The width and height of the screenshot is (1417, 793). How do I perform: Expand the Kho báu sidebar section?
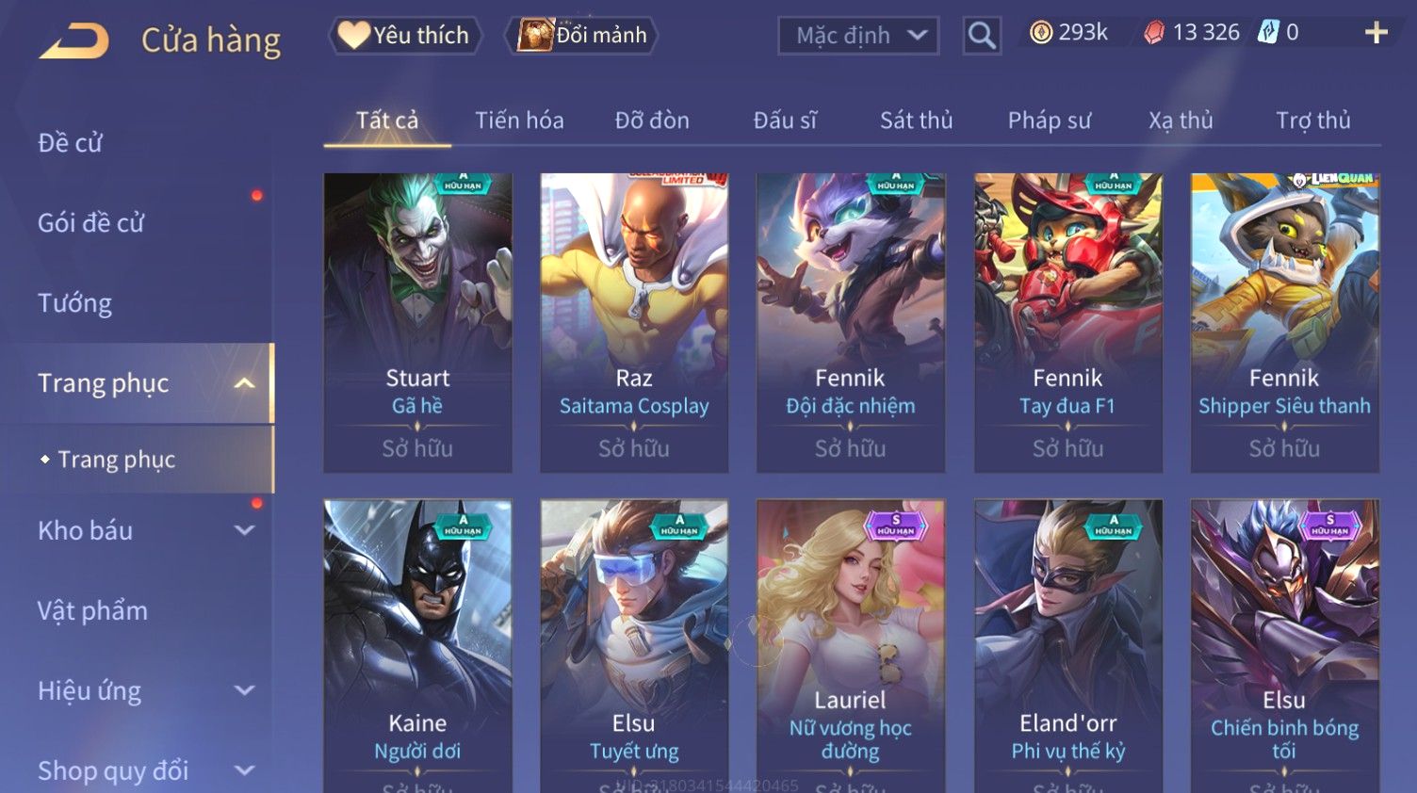click(244, 530)
